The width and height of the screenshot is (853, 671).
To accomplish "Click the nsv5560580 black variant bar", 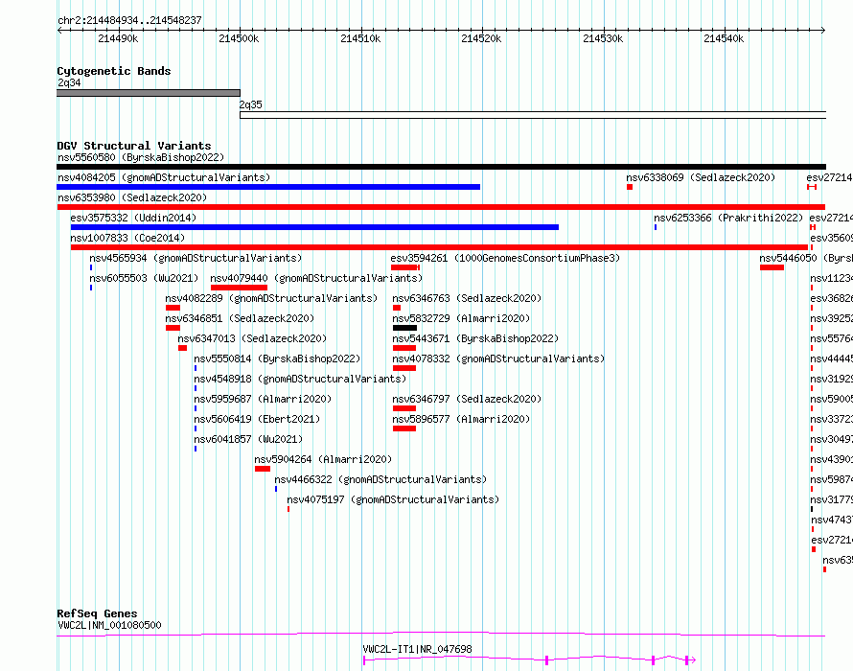I will (441, 167).
